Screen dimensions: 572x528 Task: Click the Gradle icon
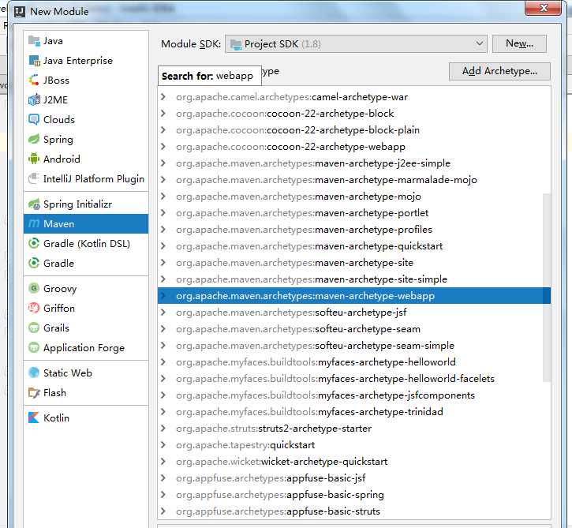click(34, 263)
